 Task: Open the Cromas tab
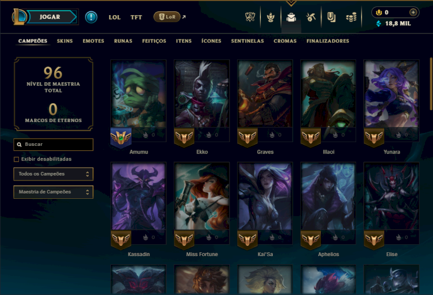click(x=285, y=41)
